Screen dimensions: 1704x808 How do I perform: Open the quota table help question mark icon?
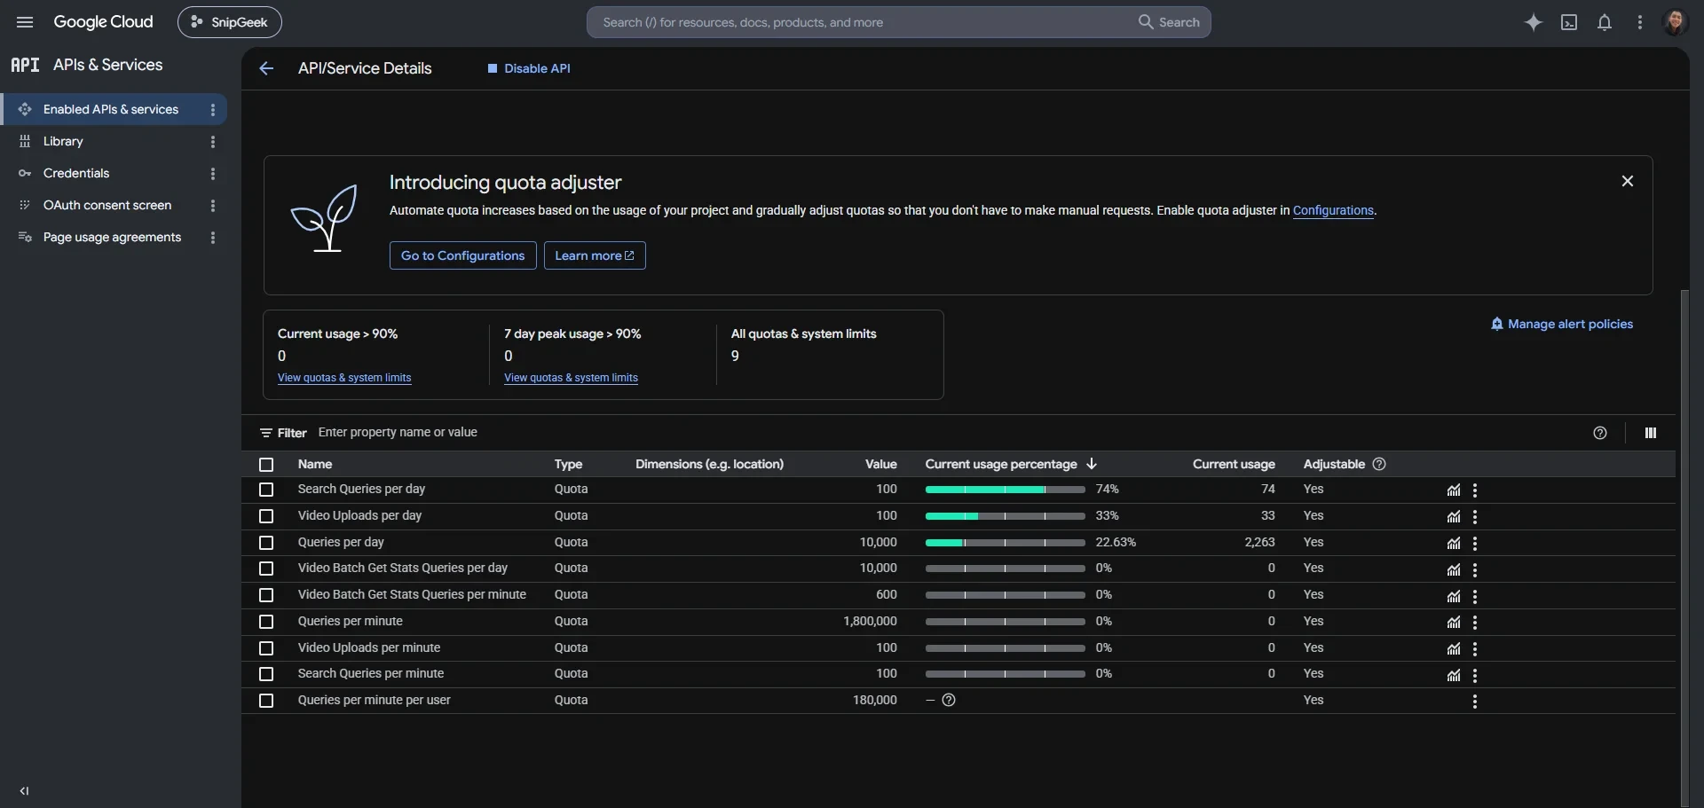tap(1600, 433)
